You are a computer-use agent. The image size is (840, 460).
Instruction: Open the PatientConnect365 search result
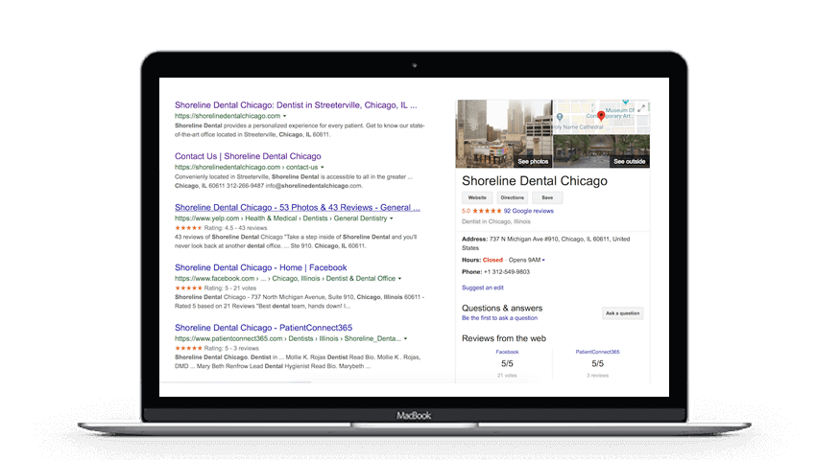click(263, 328)
